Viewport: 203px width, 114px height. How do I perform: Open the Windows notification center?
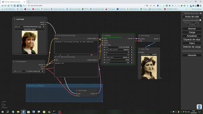pos(200,112)
